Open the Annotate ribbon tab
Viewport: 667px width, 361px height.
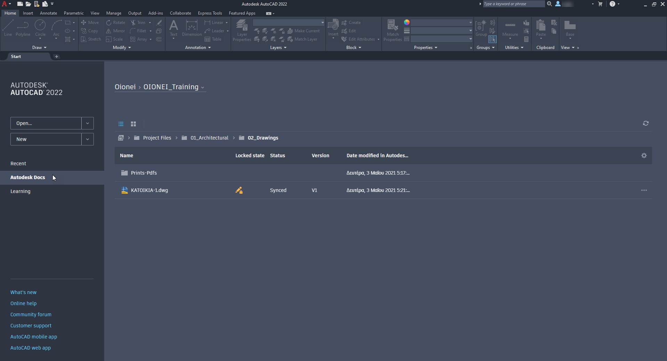(x=48, y=13)
